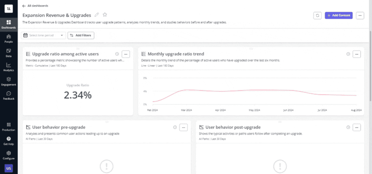Click the 2.34% upgrade ratio value
The height and width of the screenshot is (174, 372).
coord(78,95)
